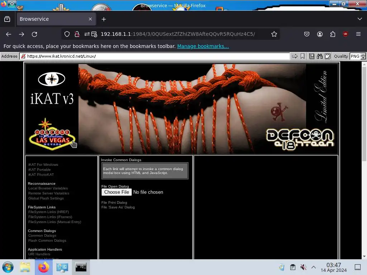Image resolution: width=367 pixels, height=275 pixels.
Task: Open taskbar control panel monitor icon
Action: (62, 267)
